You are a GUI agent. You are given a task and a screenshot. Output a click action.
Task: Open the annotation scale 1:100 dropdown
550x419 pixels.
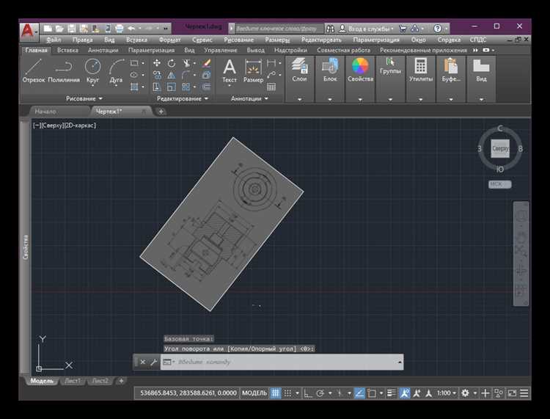(447, 393)
